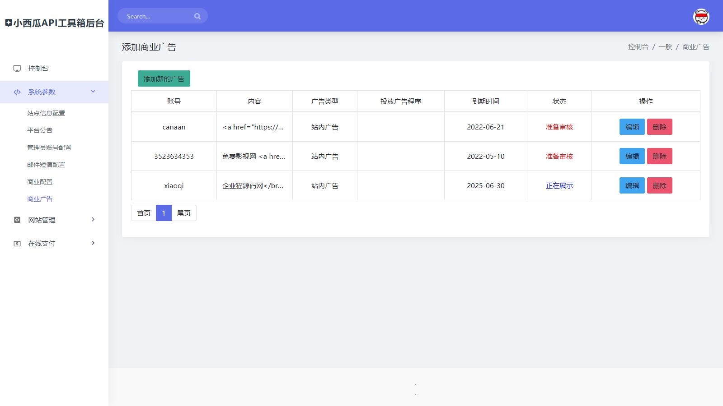Screen dimensions: 723x406
Task: Click 准备审核 status in canaan row
Action: click(x=559, y=127)
